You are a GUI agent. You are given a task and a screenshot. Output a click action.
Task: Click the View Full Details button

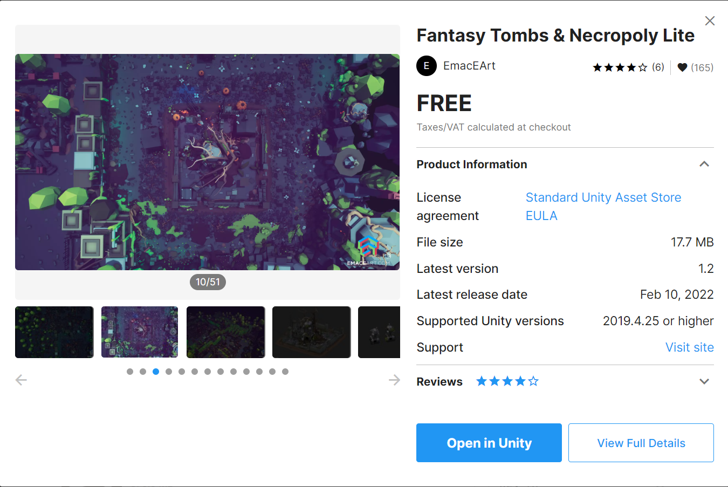pyautogui.click(x=641, y=443)
